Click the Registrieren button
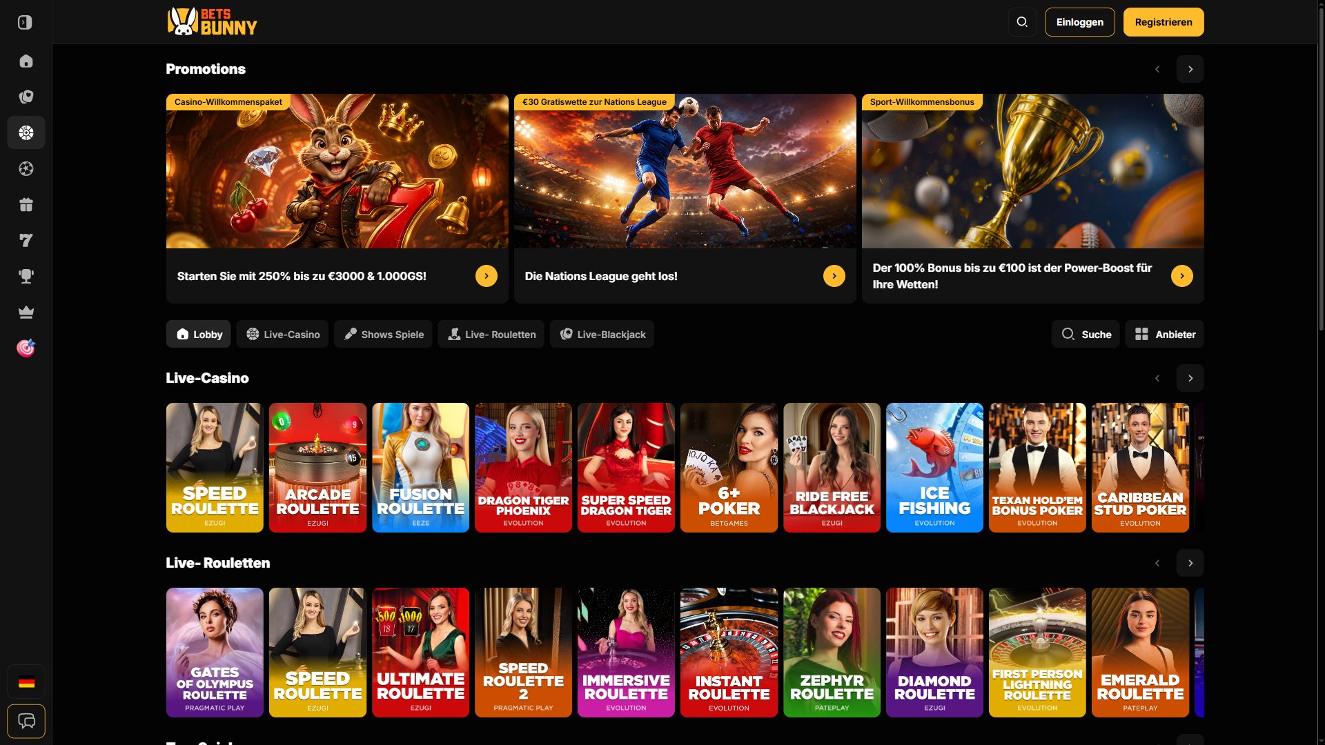The width and height of the screenshot is (1325, 745). click(1164, 22)
